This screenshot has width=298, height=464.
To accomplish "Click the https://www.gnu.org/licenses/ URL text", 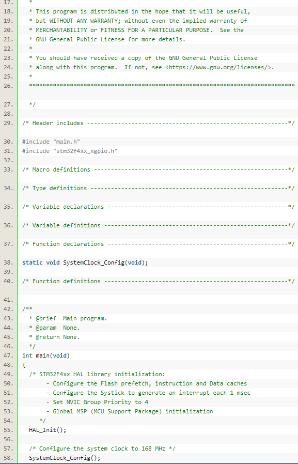I will click(218, 67).
